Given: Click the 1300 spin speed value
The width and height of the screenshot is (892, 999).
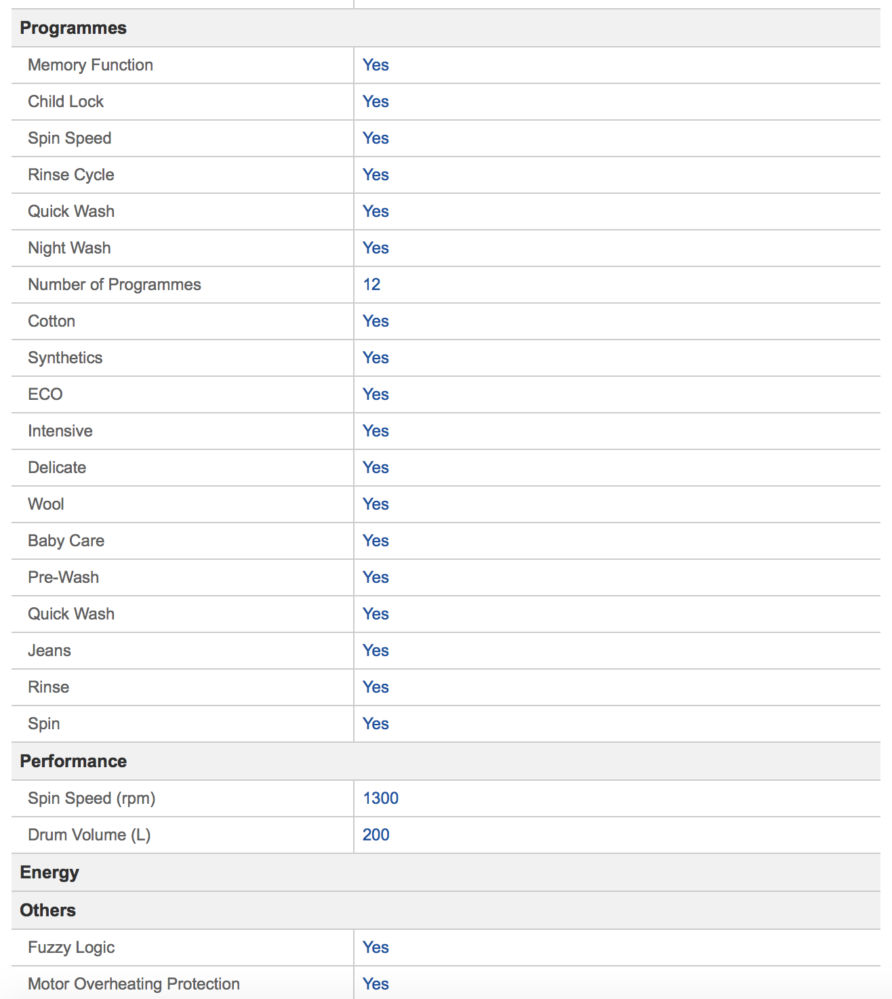Looking at the screenshot, I should [380, 798].
